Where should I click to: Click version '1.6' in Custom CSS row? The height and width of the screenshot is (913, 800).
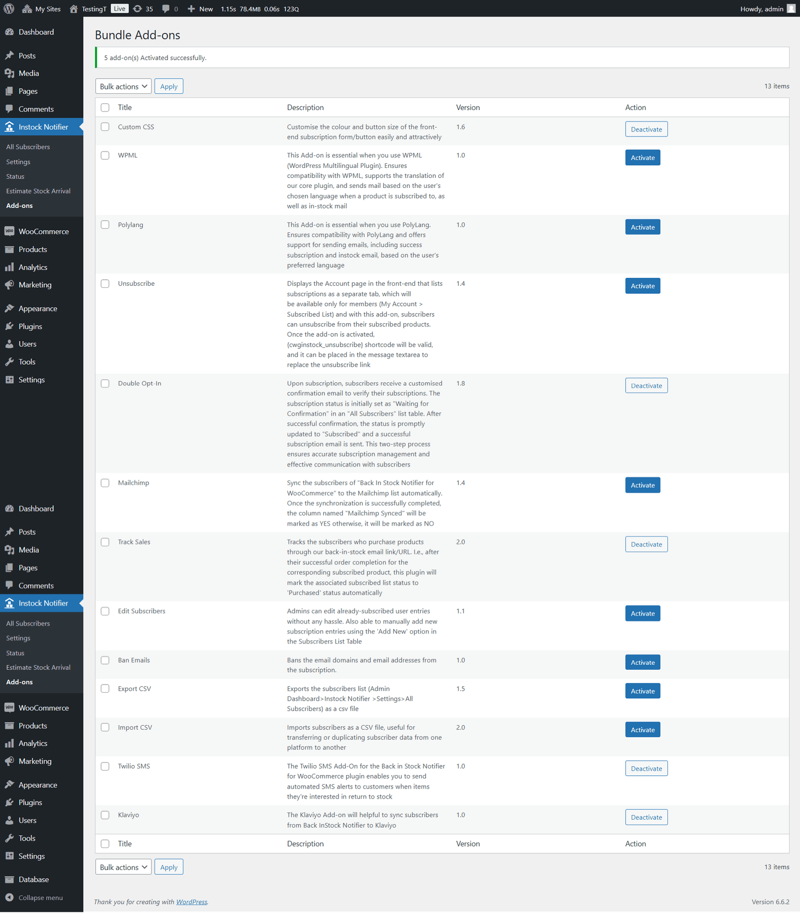[460, 127]
